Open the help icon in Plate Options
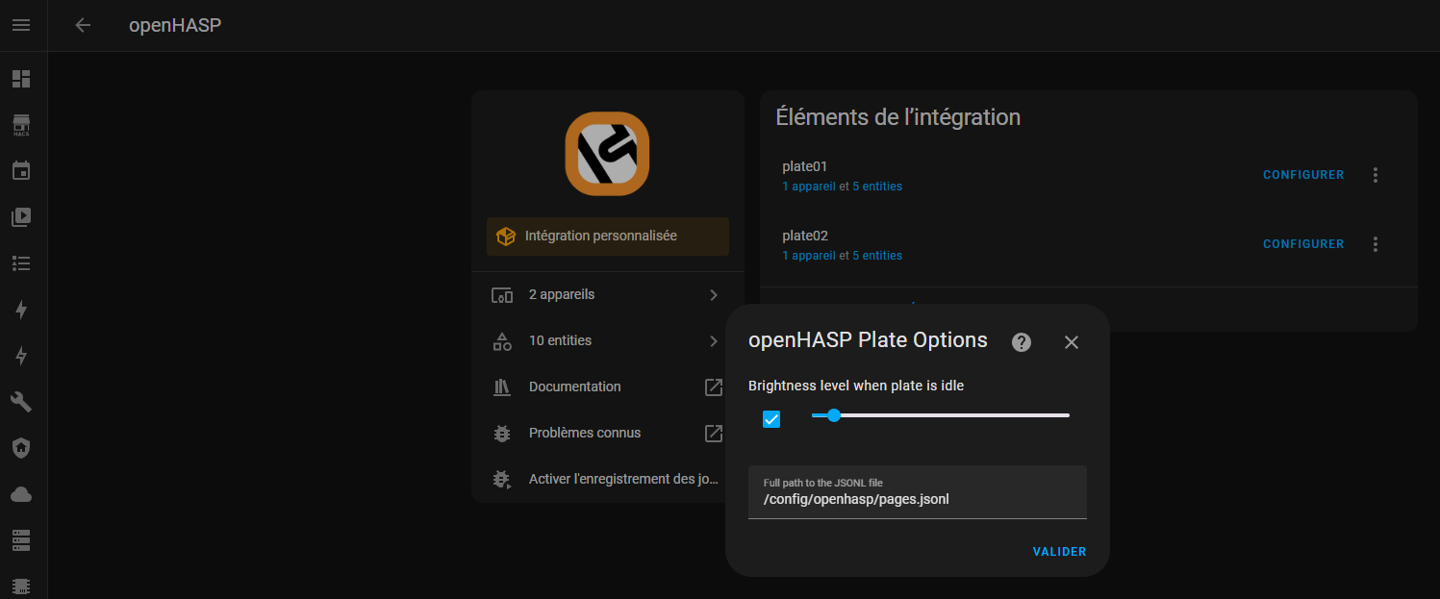1440x599 pixels. click(x=1022, y=342)
